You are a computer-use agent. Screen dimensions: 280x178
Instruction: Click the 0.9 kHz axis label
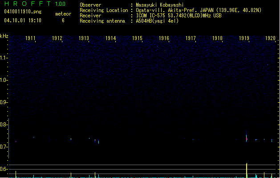pyautogui.click(x=4, y=102)
